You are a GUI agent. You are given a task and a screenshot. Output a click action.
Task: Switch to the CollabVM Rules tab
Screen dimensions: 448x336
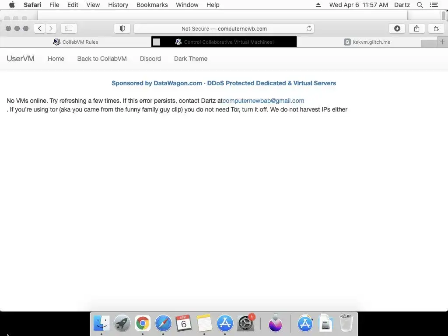tap(76, 42)
